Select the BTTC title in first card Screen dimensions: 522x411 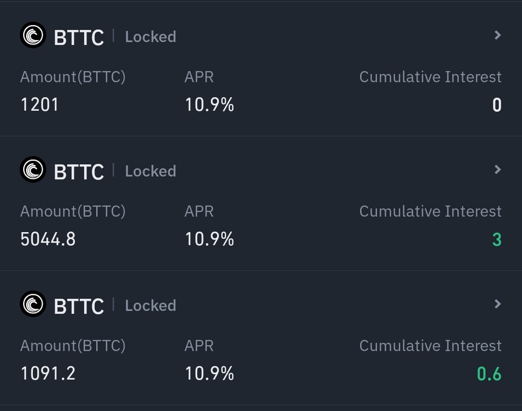click(79, 37)
